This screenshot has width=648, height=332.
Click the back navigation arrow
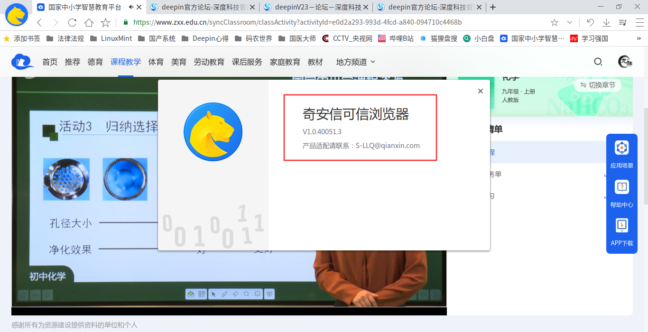[x=39, y=22]
